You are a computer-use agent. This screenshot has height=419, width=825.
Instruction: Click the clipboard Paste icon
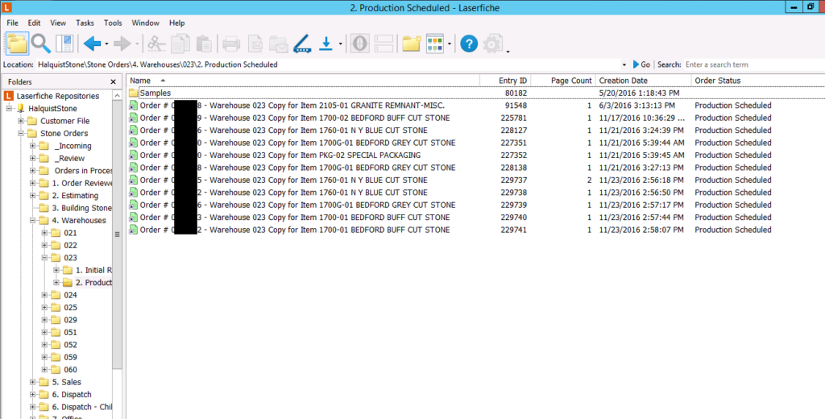pyautogui.click(x=204, y=44)
